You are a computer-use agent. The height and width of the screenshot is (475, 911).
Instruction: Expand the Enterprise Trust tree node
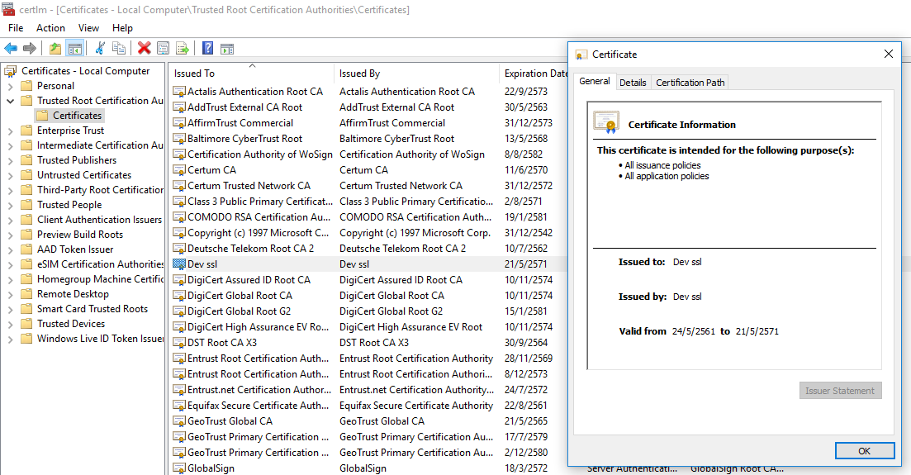(10, 131)
